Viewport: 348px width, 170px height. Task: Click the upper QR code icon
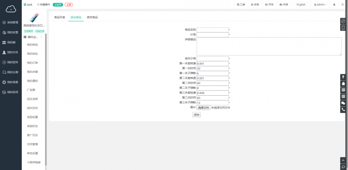click(x=343, y=90)
